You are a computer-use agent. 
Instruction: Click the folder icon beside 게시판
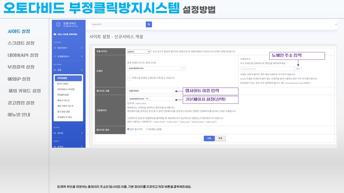(x=55, y=133)
